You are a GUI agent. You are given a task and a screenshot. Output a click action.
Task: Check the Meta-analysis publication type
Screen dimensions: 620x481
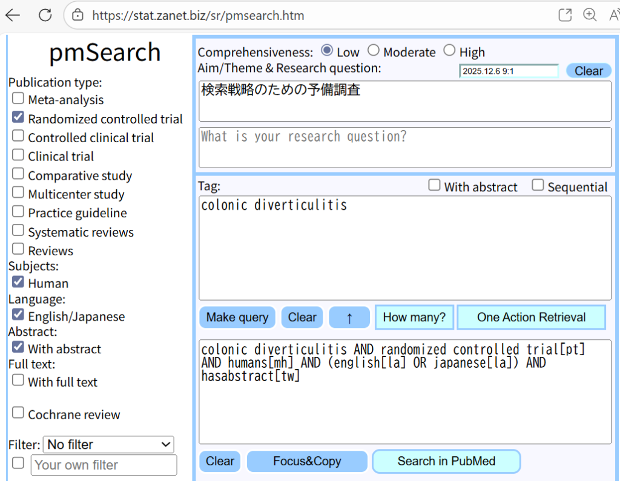[18, 99]
